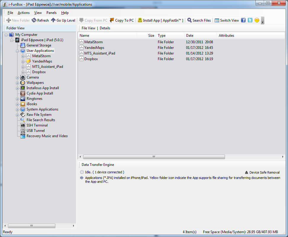This screenshot has width=288, height=237.
Task: Click Install App AppFastIn button
Action: (160, 20)
